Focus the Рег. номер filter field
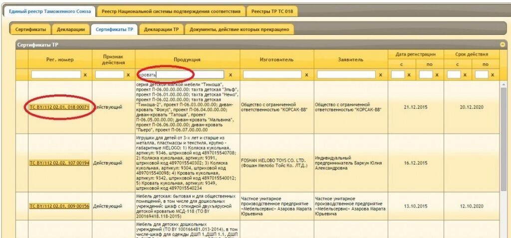 (56, 75)
